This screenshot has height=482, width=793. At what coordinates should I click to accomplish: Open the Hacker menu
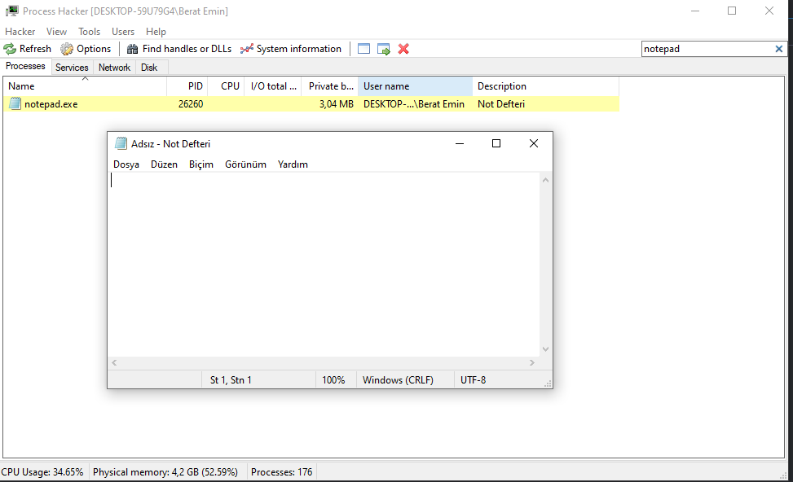pos(20,31)
